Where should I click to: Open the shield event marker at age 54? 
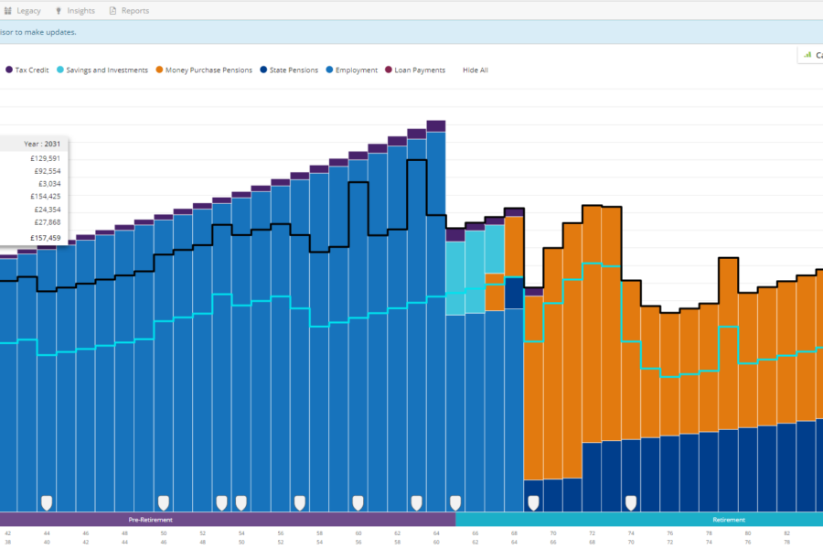pyautogui.click(x=240, y=502)
